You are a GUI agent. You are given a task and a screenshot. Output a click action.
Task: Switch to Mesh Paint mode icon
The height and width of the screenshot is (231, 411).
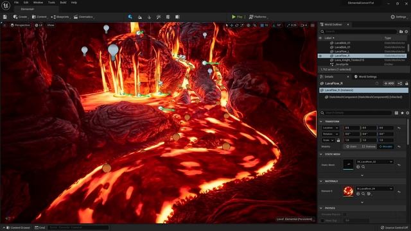click(x=159, y=17)
